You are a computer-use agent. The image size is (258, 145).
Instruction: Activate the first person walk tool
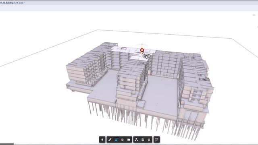point(102,140)
